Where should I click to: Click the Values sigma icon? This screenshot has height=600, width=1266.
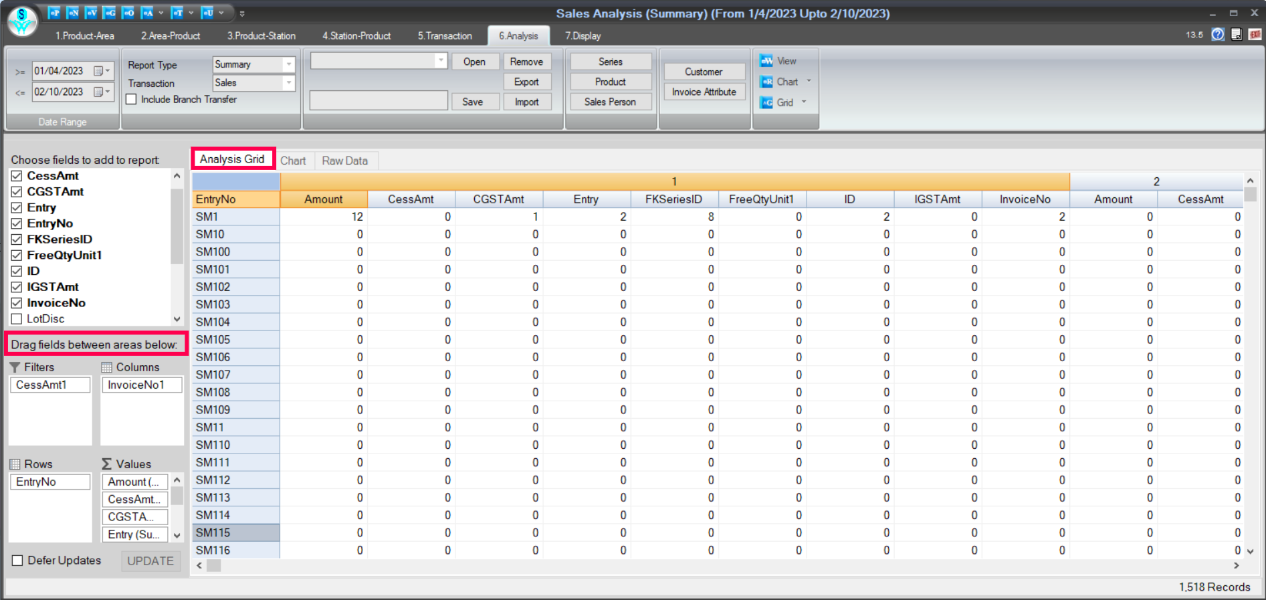[106, 464]
